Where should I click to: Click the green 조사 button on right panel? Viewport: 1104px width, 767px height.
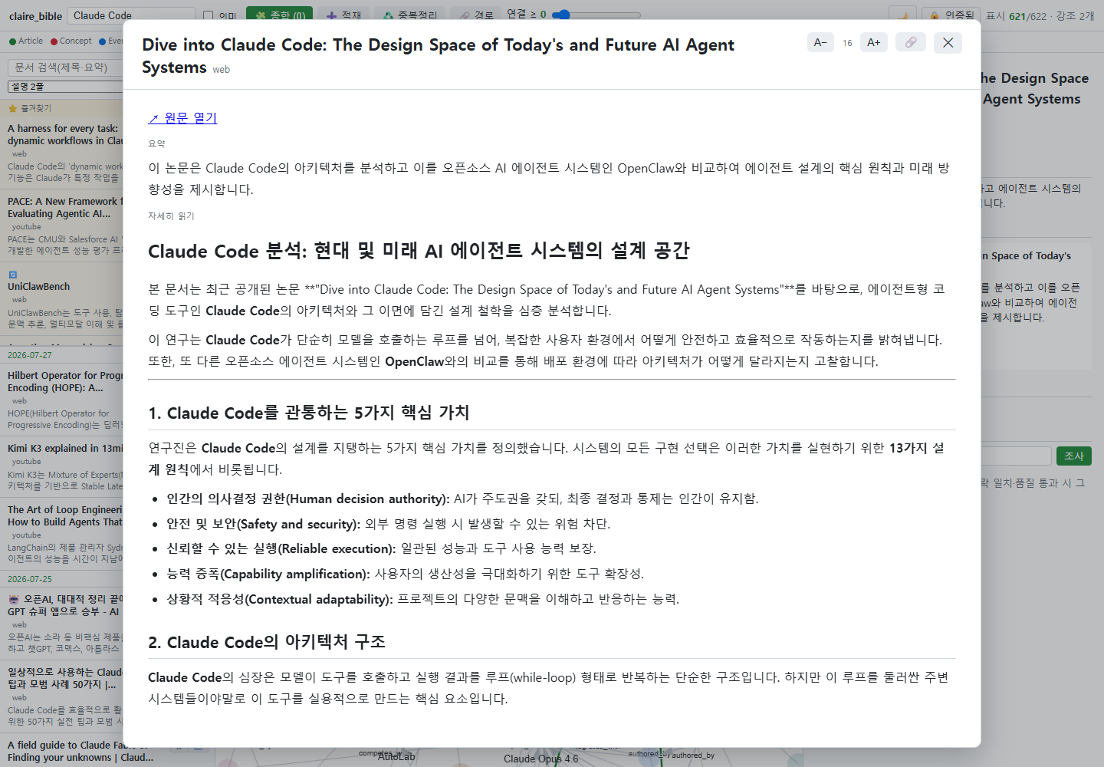[1073, 456]
